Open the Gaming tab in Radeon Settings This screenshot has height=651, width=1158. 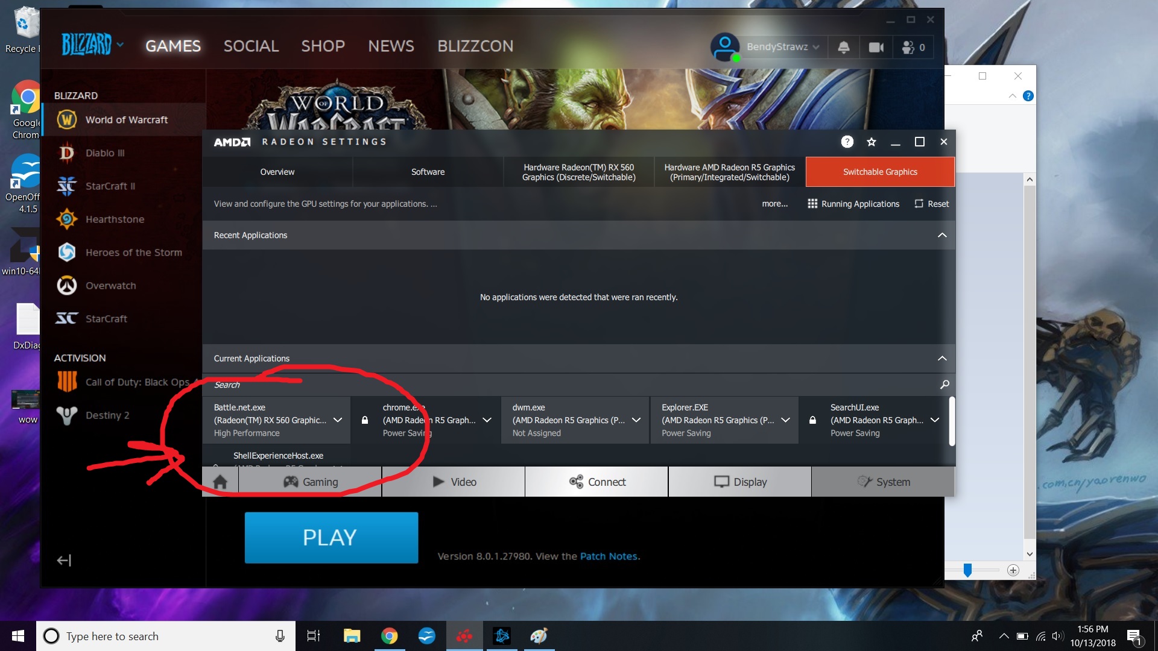(311, 482)
